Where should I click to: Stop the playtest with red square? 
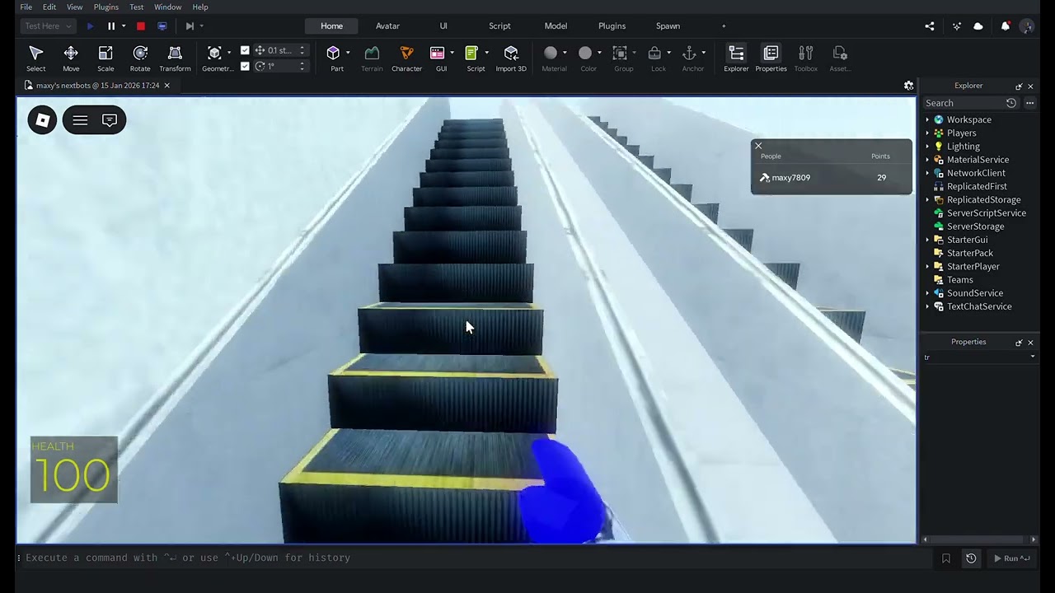click(141, 26)
